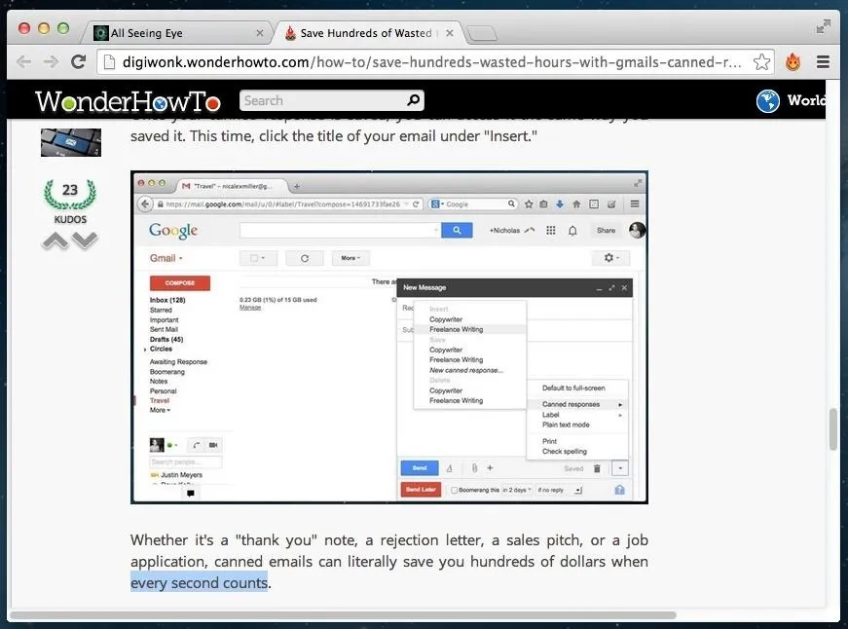The image size is (848, 629).
Task: Bookmark this page with the star icon
Action: [x=761, y=62]
